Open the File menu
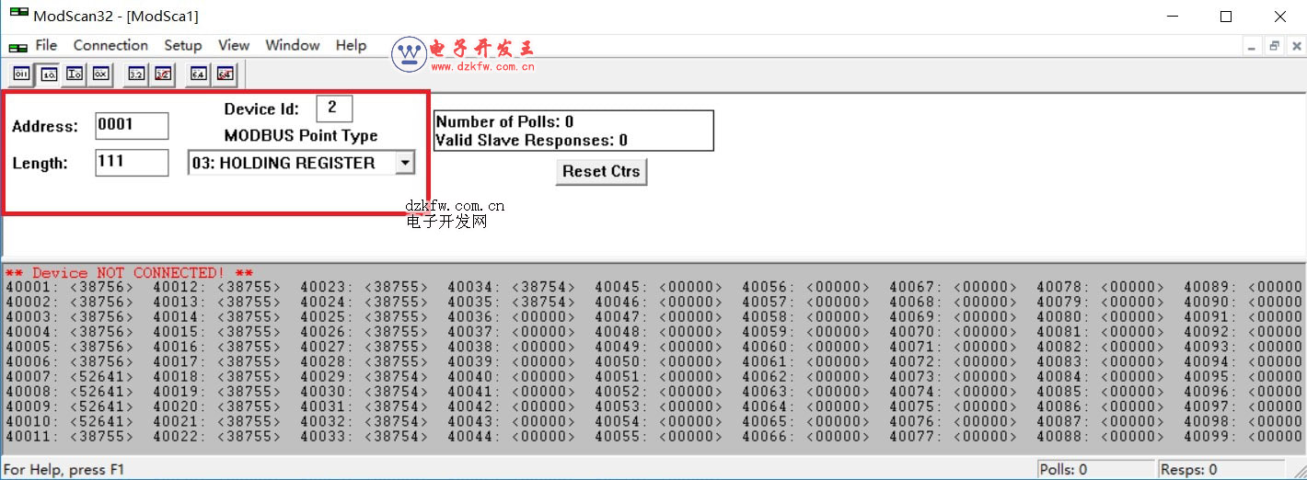 pos(46,45)
